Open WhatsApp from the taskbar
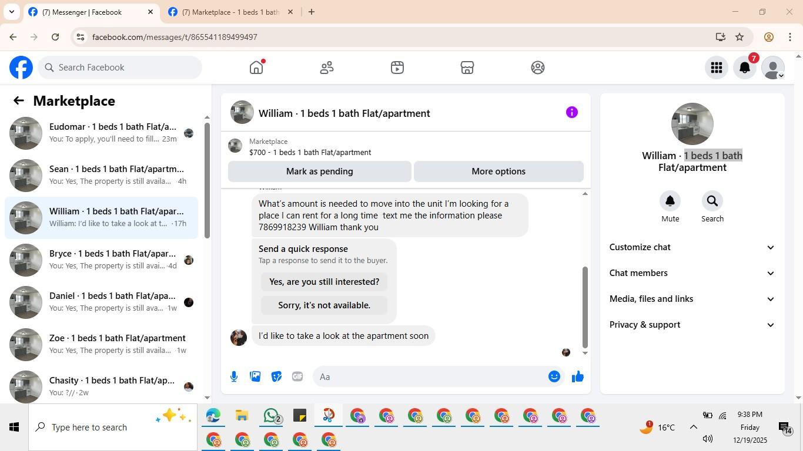Image resolution: width=803 pixels, height=451 pixels. (272, 416)
